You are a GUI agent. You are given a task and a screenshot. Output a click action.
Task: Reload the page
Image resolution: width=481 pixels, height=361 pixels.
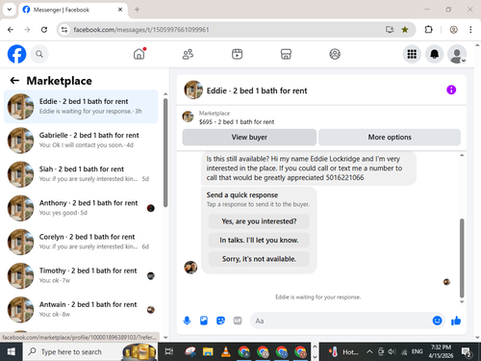[x=44, y=30]
